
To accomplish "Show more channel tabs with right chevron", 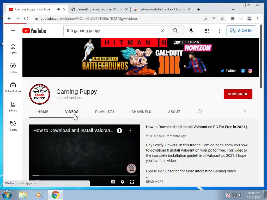I will coord(245,112).
